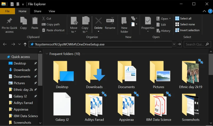Click the Paste ribbon button
The height and width of the screenshot is (126, 213).
point(35,23)
